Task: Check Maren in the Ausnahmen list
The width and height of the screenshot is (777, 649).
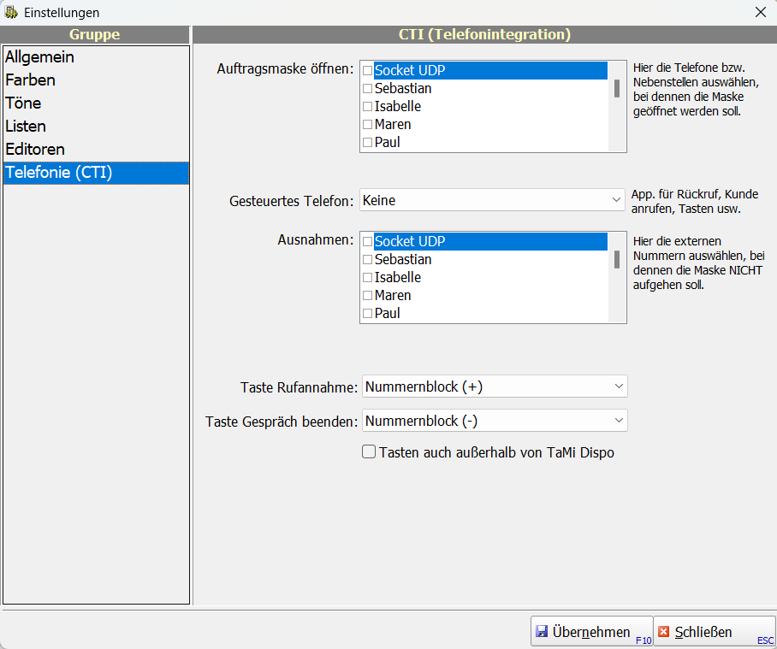Action: click(367, 296)
